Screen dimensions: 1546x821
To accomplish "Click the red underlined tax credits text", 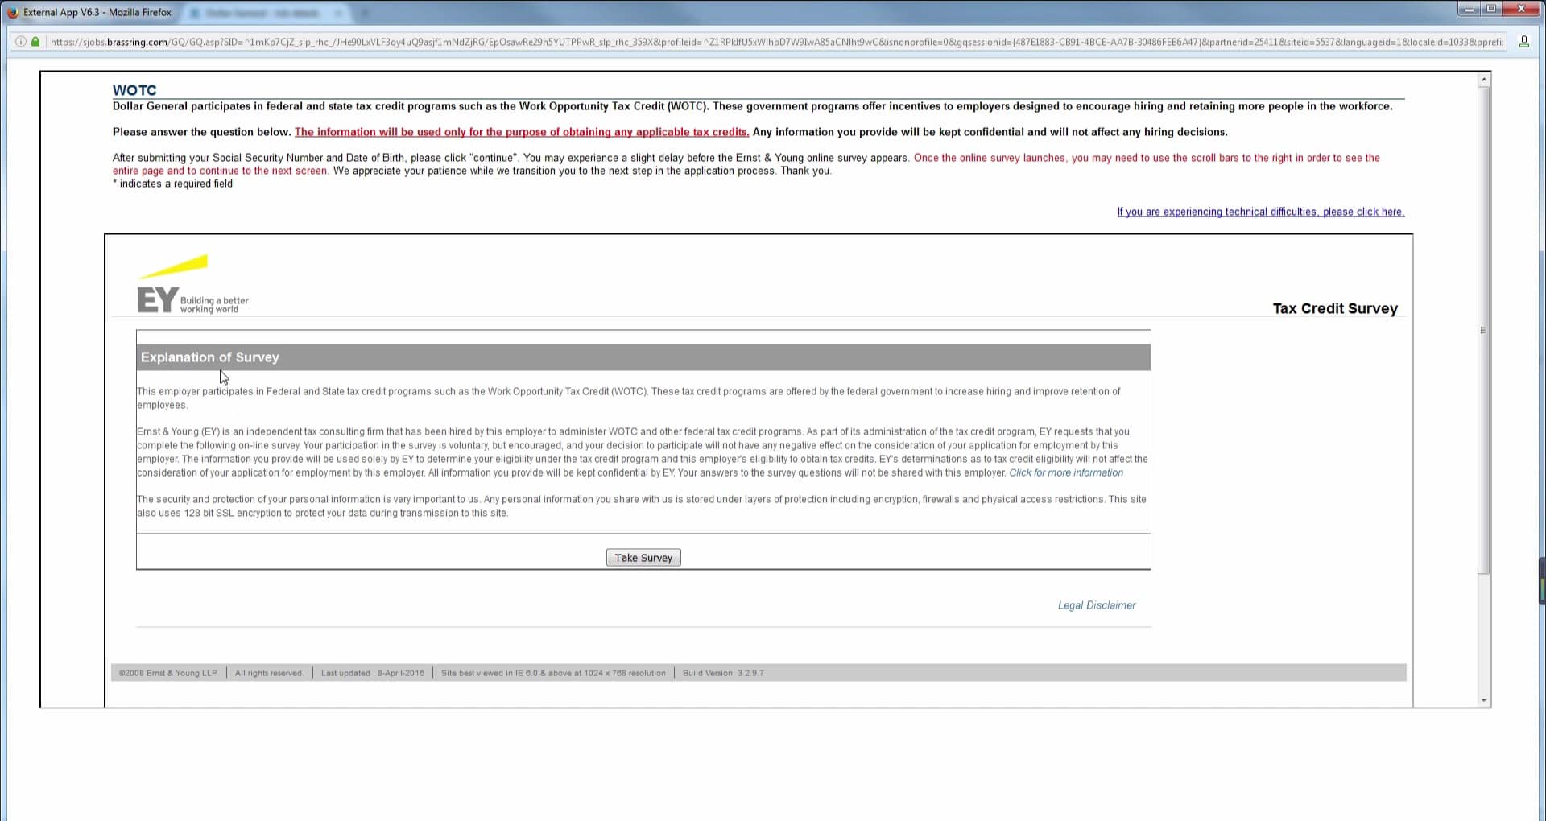I will pos(521,132).
